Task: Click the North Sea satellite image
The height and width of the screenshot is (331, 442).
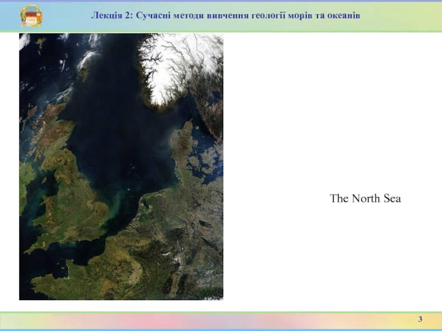Action: tap(121, 167)
